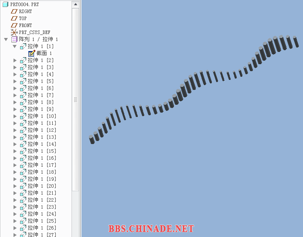Click the sketch icon of 截面 1
303x237 pixels.
tap(31, 53)
